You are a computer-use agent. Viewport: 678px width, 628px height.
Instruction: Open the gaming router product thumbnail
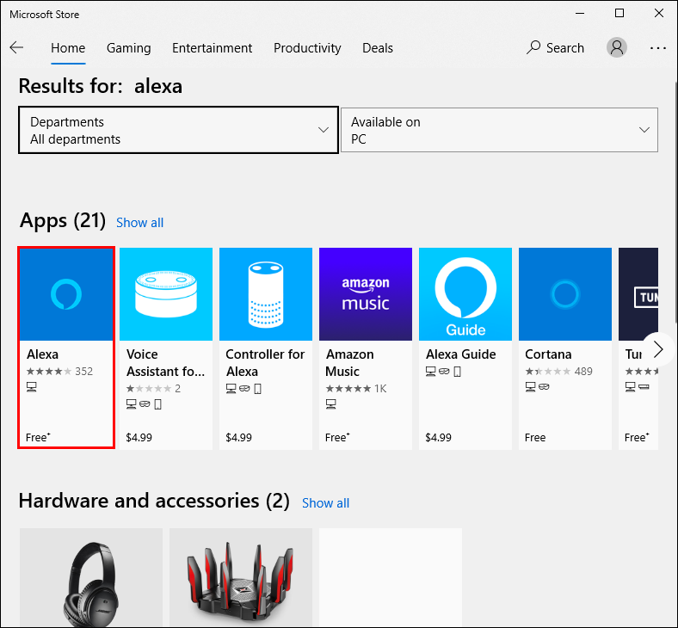click(x=241, y=578)
